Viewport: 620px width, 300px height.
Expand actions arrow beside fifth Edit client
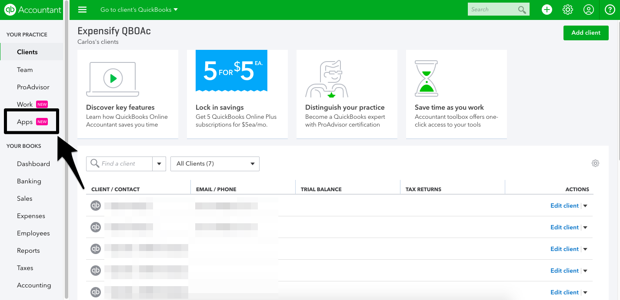pos(585,293)
